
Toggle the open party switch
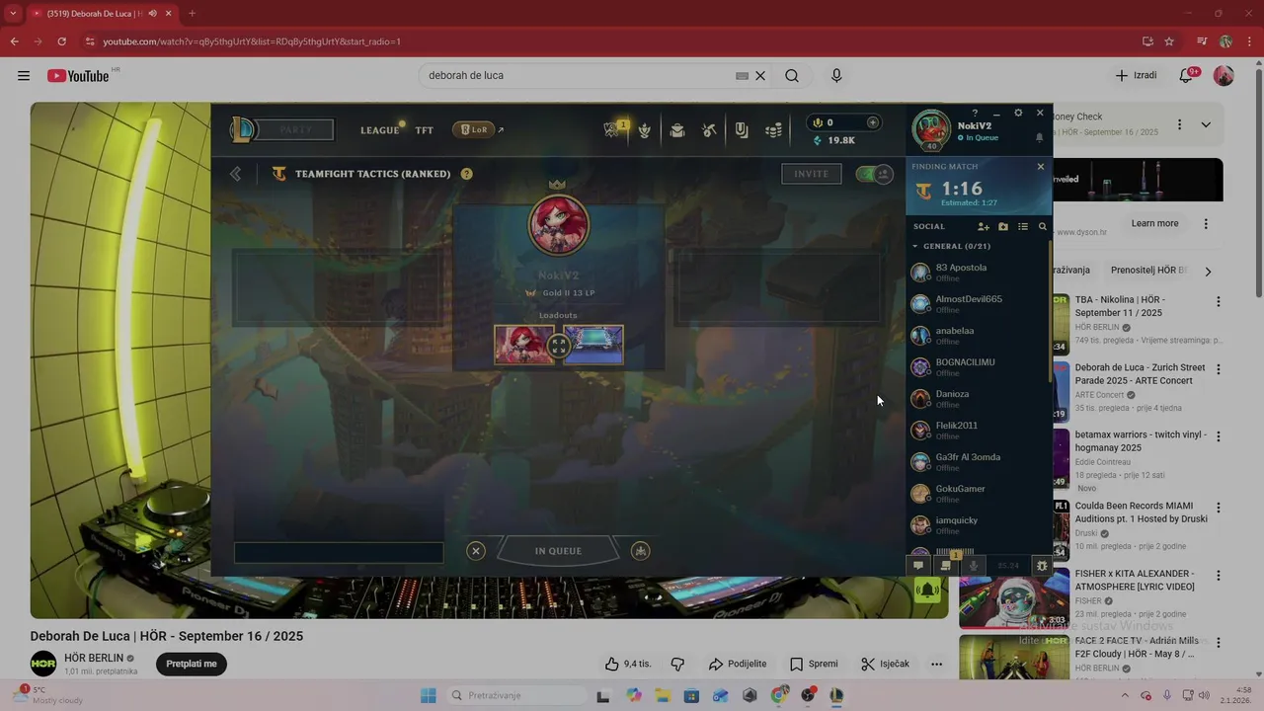point(874,174)
